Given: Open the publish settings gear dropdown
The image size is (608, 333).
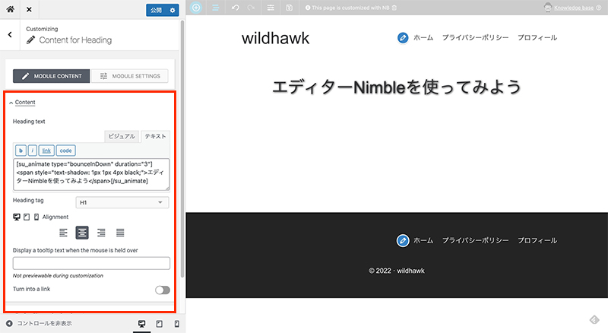Looking at the screenshot, I should click(173, 10).
